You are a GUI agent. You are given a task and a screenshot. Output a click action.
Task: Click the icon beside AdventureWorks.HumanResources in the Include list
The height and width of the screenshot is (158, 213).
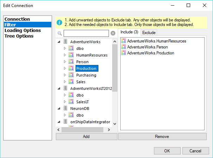[123, 41]
